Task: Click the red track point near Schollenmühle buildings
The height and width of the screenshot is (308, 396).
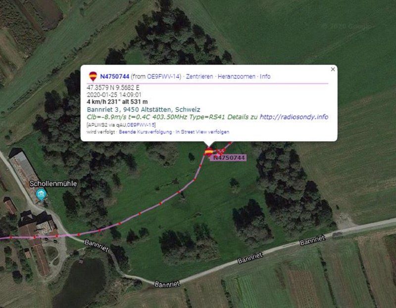Action: [35, 237]
